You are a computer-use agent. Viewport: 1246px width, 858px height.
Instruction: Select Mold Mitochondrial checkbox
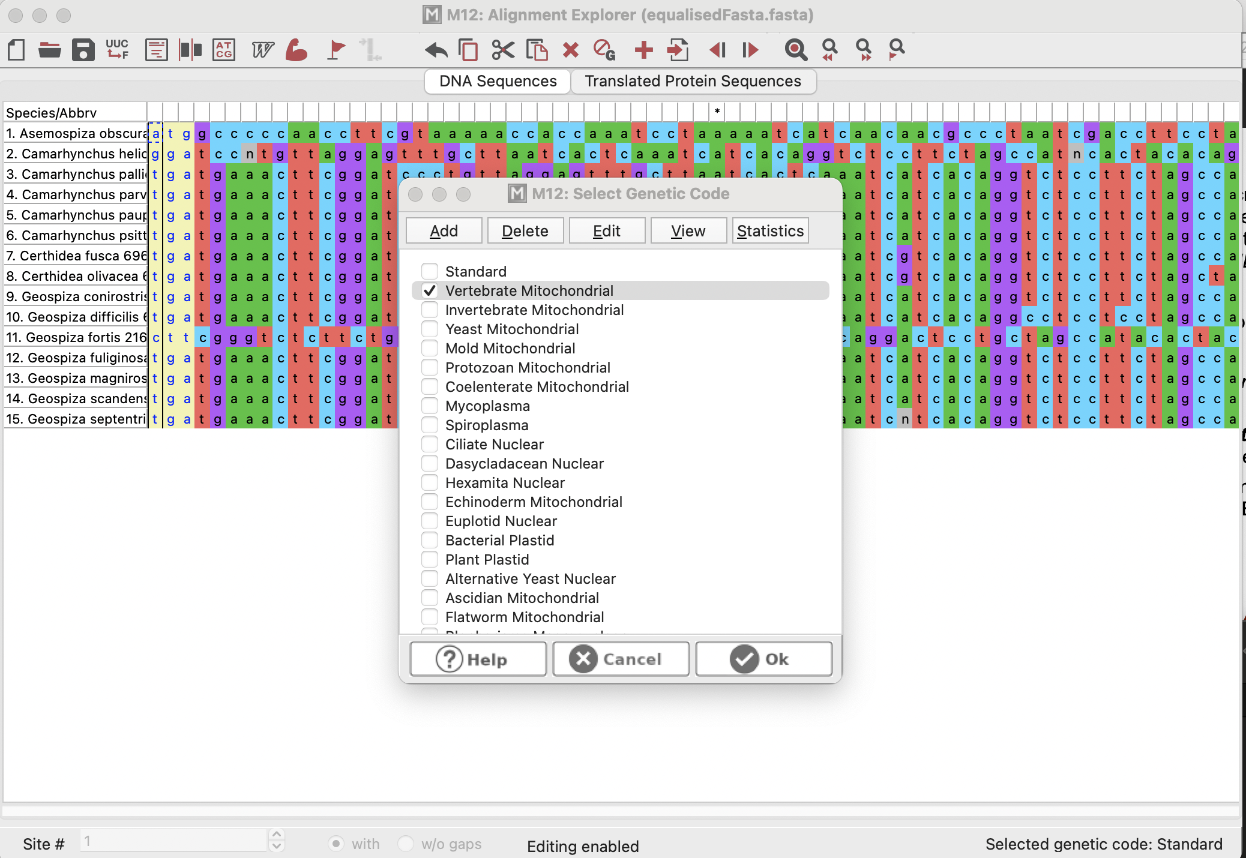point(430,348)
